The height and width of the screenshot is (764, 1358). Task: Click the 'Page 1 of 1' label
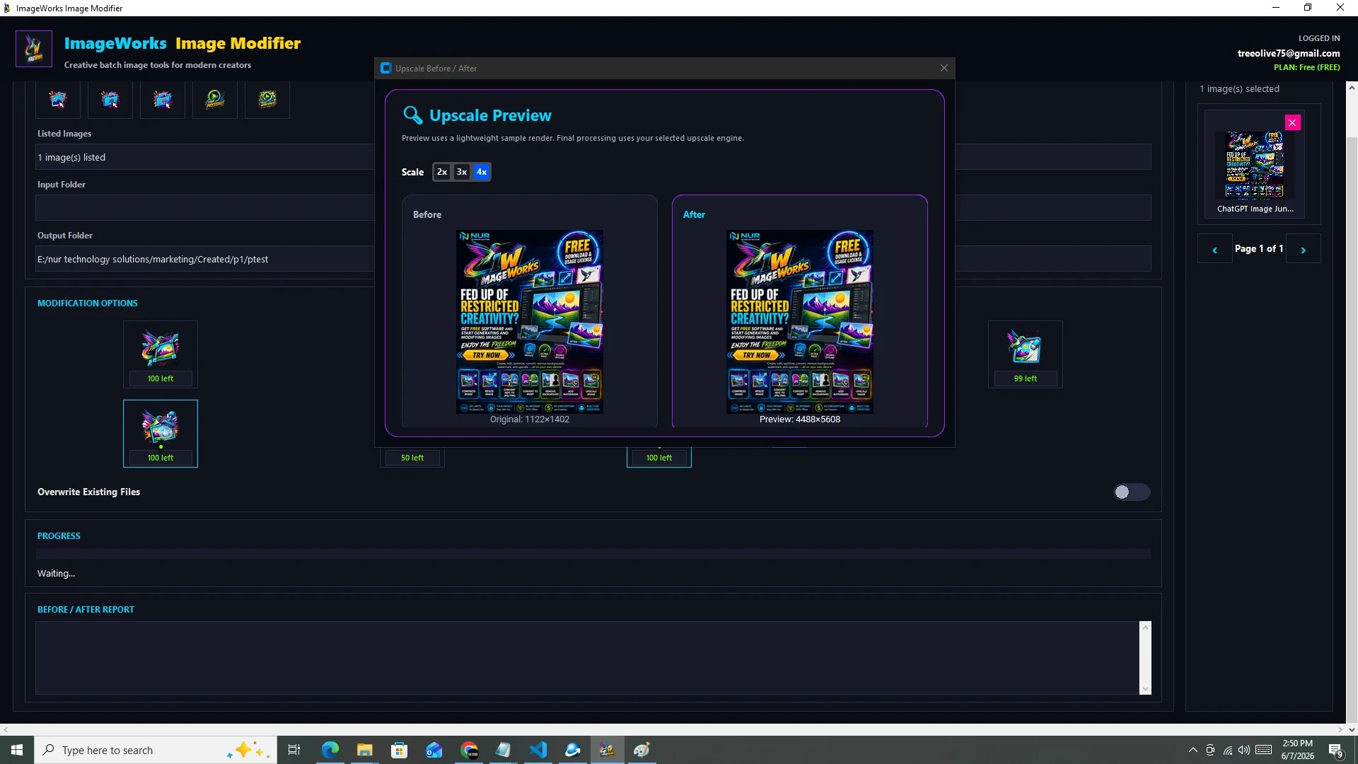click(x=1259, y=248)
